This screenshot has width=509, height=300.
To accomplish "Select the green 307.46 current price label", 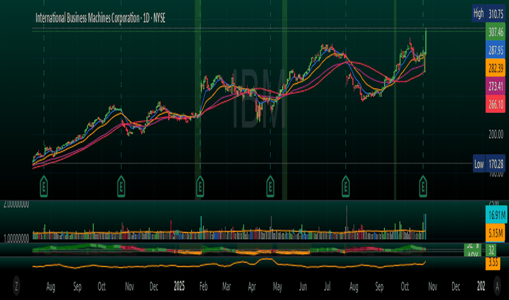I will click(495, 32).
